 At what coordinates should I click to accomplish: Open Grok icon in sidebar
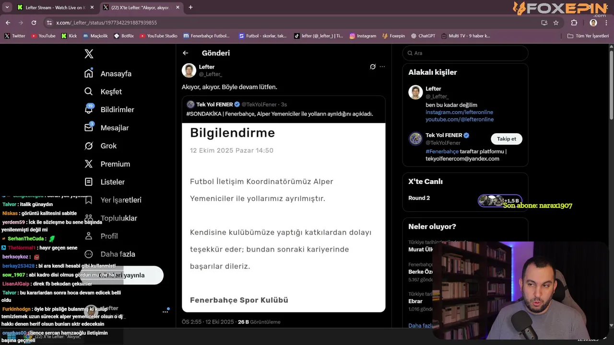click(x=89, y=146)
